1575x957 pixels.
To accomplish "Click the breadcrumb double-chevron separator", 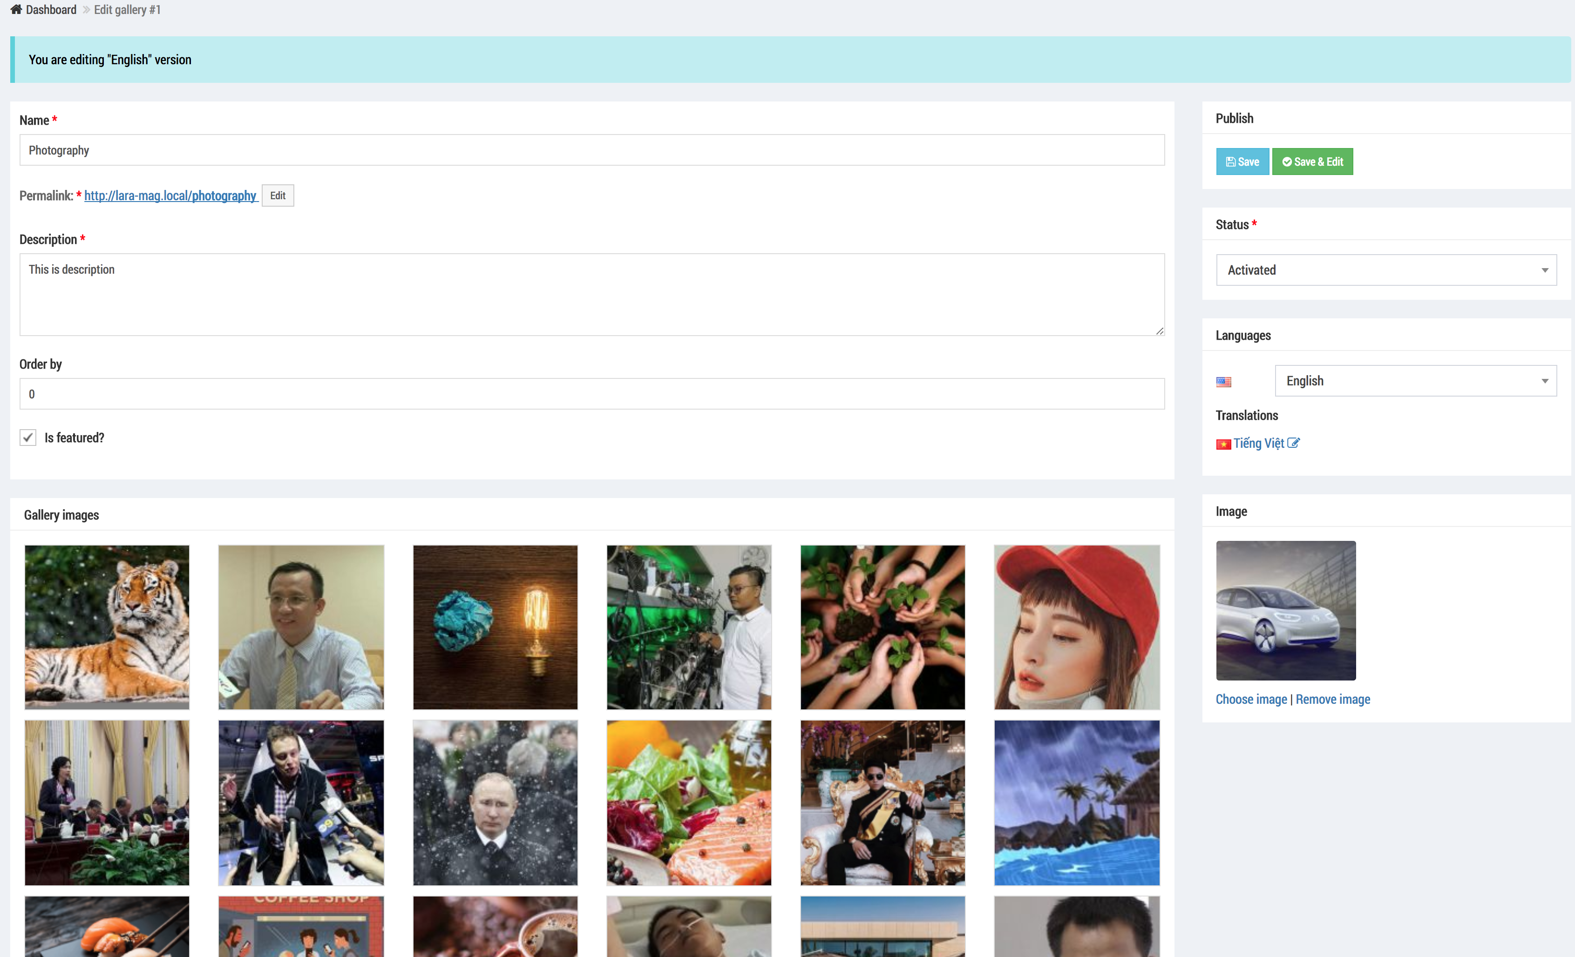I will tap(86, 10).
